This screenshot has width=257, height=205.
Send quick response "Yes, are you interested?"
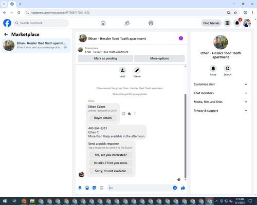click(111, 155)
